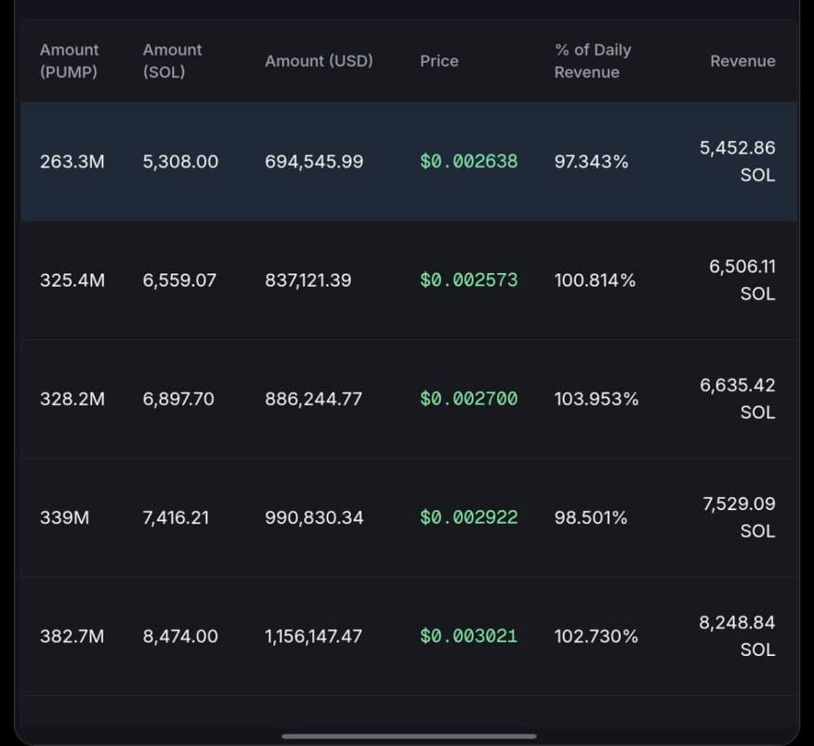Open the $0.002700 price entry
The width and height of the screenshot is (814, 746).
tap(468, 399)
